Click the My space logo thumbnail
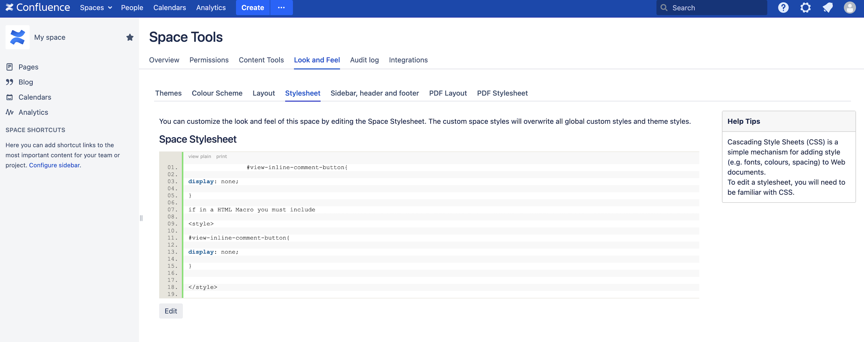Image resolution: width=864 pixels, height=342 pixels. point(17,37)
